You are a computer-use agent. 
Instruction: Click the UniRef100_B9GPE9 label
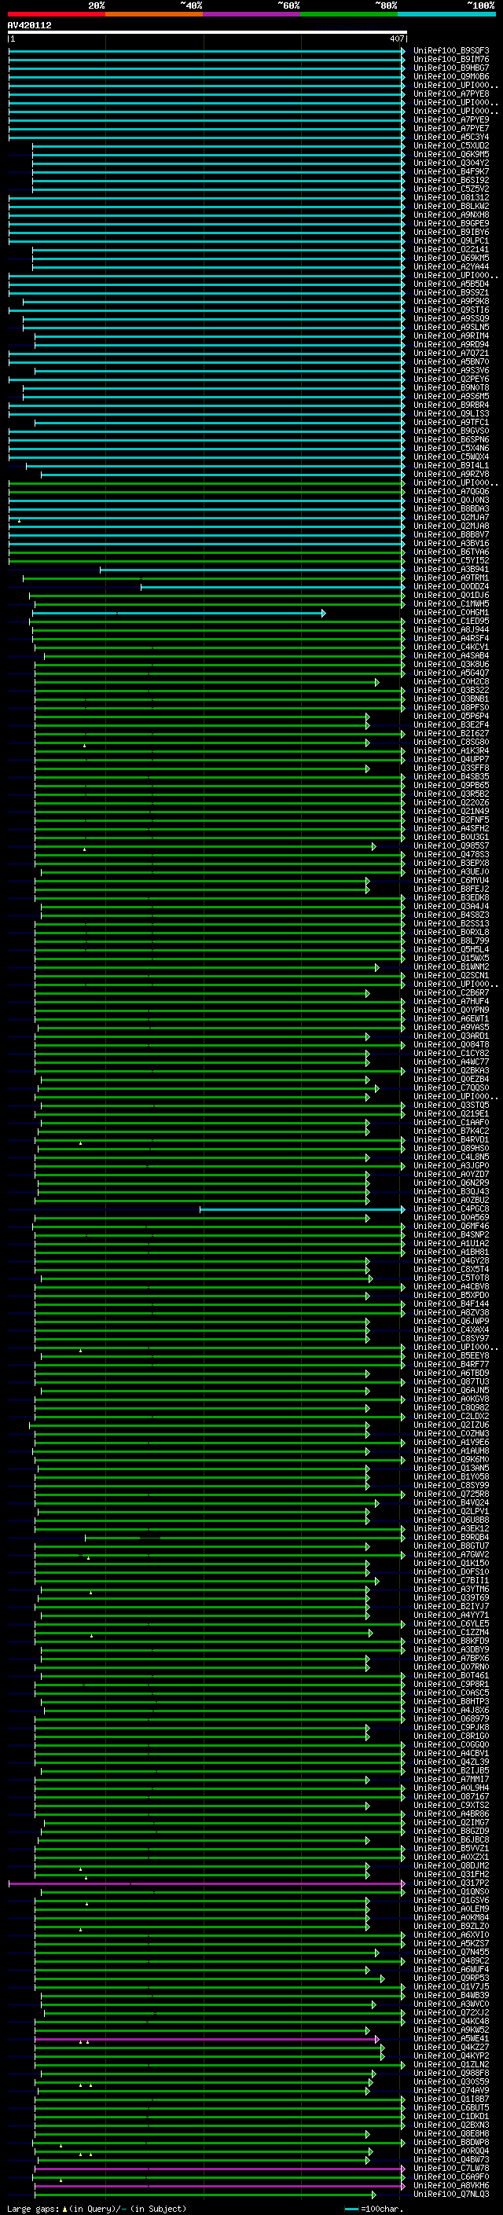pos(450,224)
